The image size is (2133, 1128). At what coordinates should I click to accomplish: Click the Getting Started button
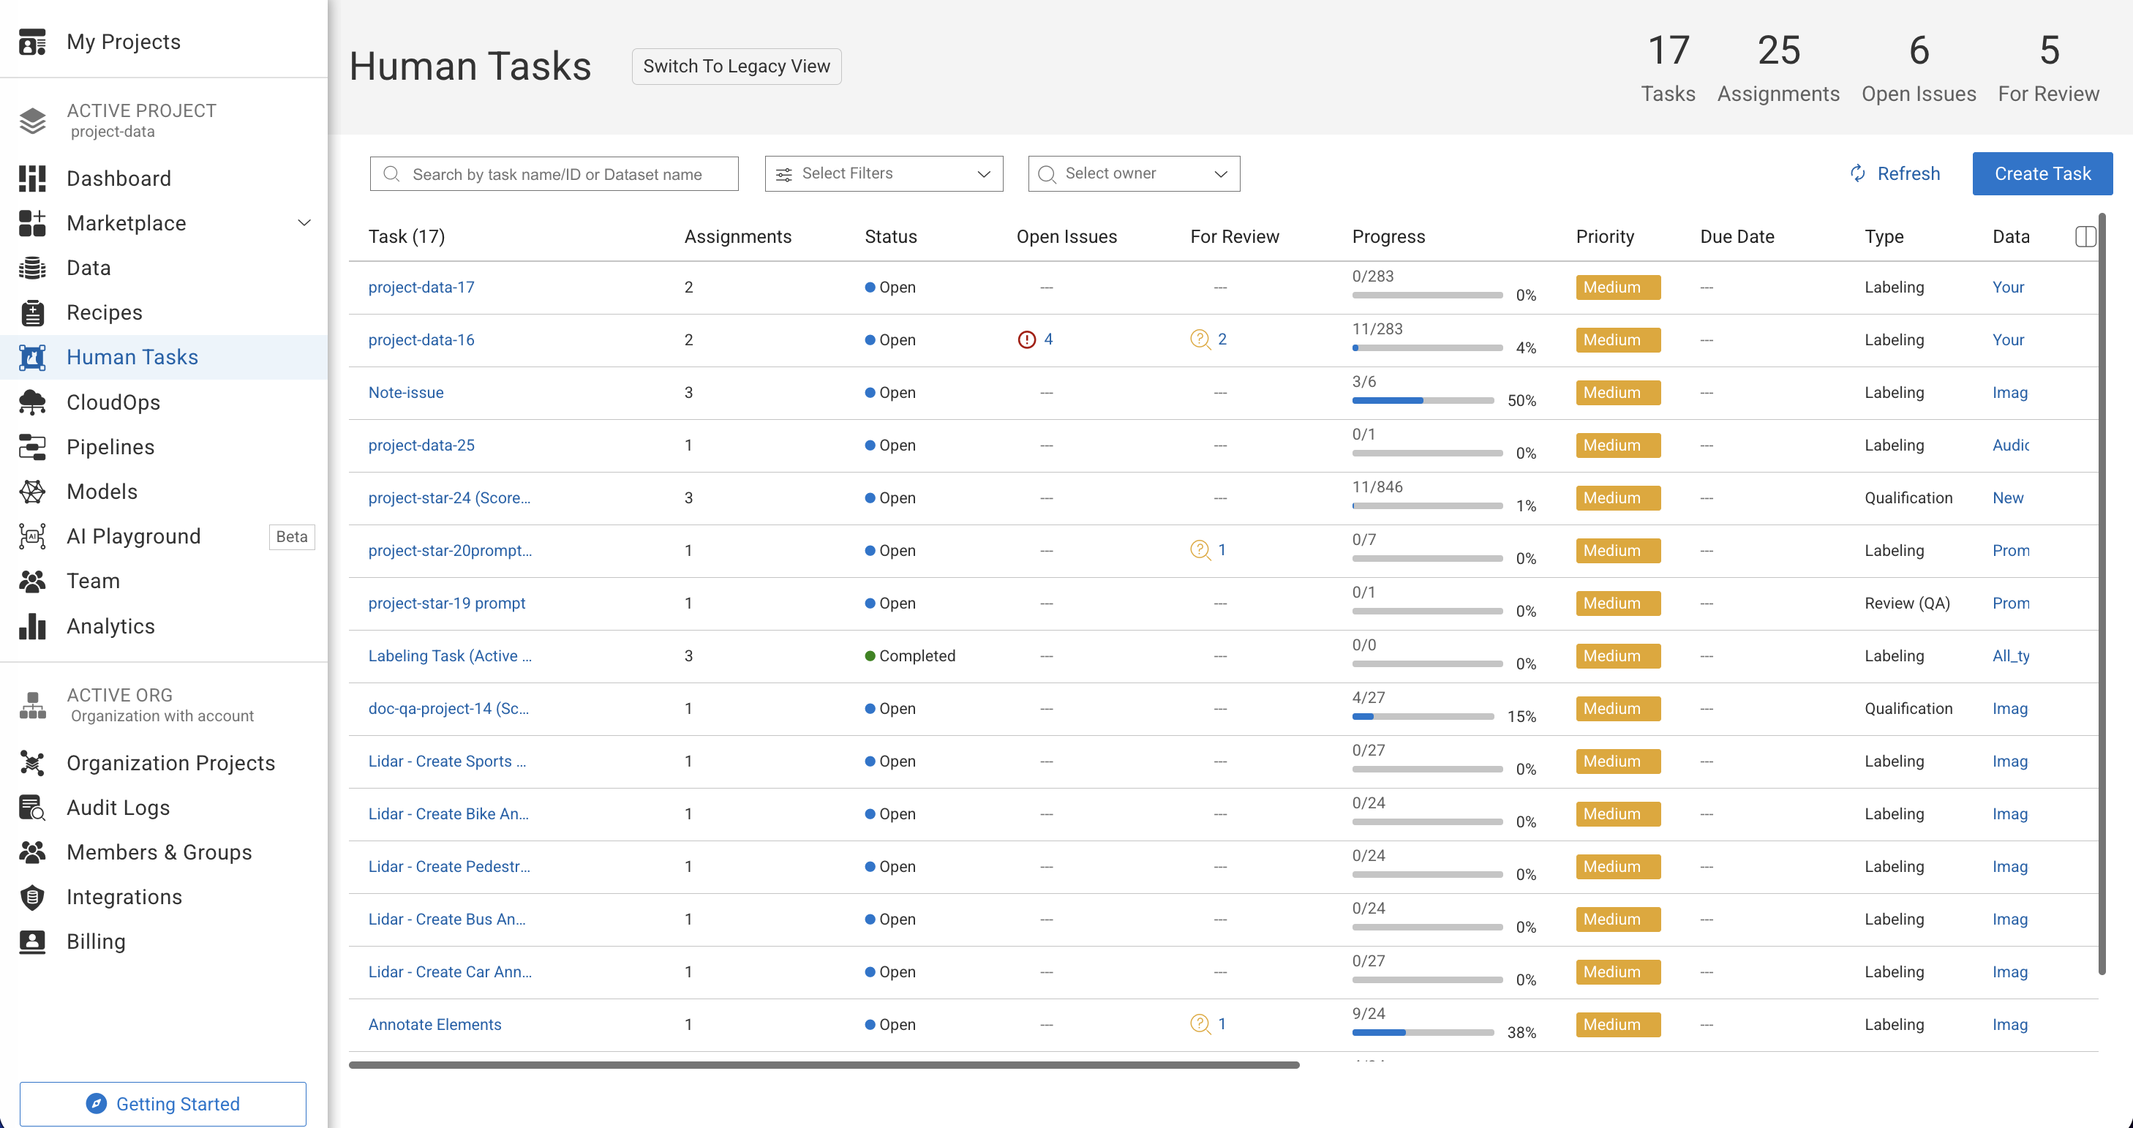point(163,1104)
